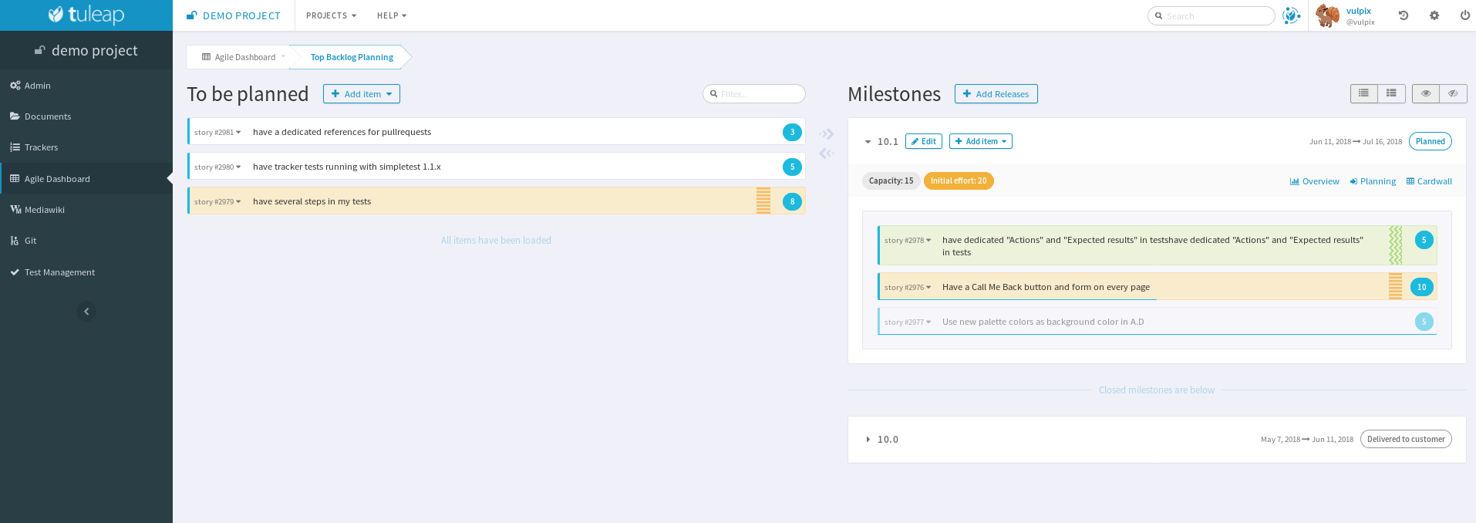Open the story #2976 dropdown

click(x=908, y=288)
